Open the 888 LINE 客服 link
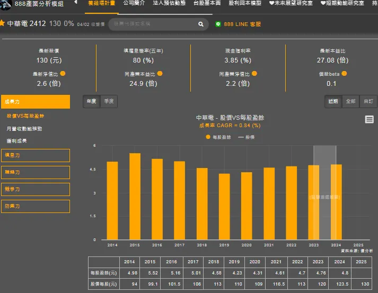This screenshot has height=293, width=378. click(242, 24)
